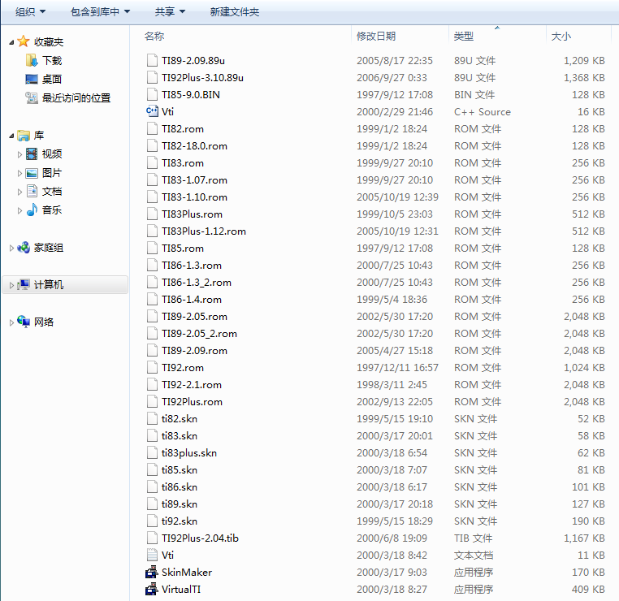Image resolution: width=619 pixels, height=601 pixels.
Task: Click the SkinMaker application icon
Action: [x=152, y=573]
